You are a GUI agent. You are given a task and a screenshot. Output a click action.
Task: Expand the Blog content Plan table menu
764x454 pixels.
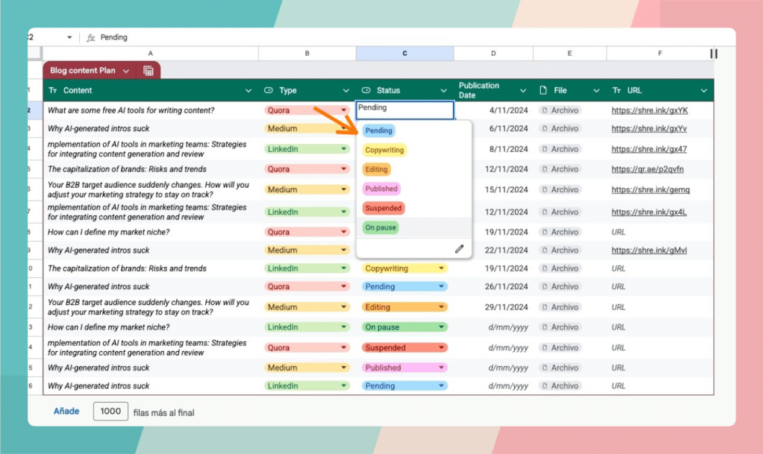tap(126, 71)
